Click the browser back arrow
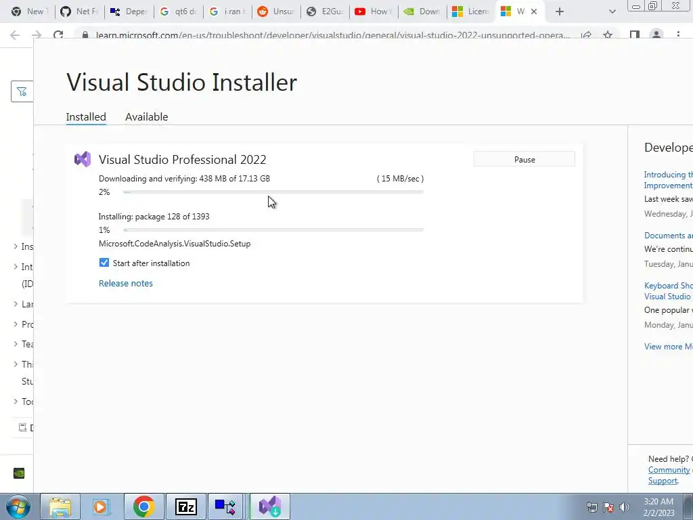 pyautogui.click(x=15, y=35)
